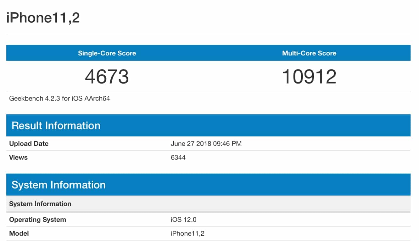Click the iOS 12.0 operating system value
The width and height of the screenshot is (419, 241).
183,220
